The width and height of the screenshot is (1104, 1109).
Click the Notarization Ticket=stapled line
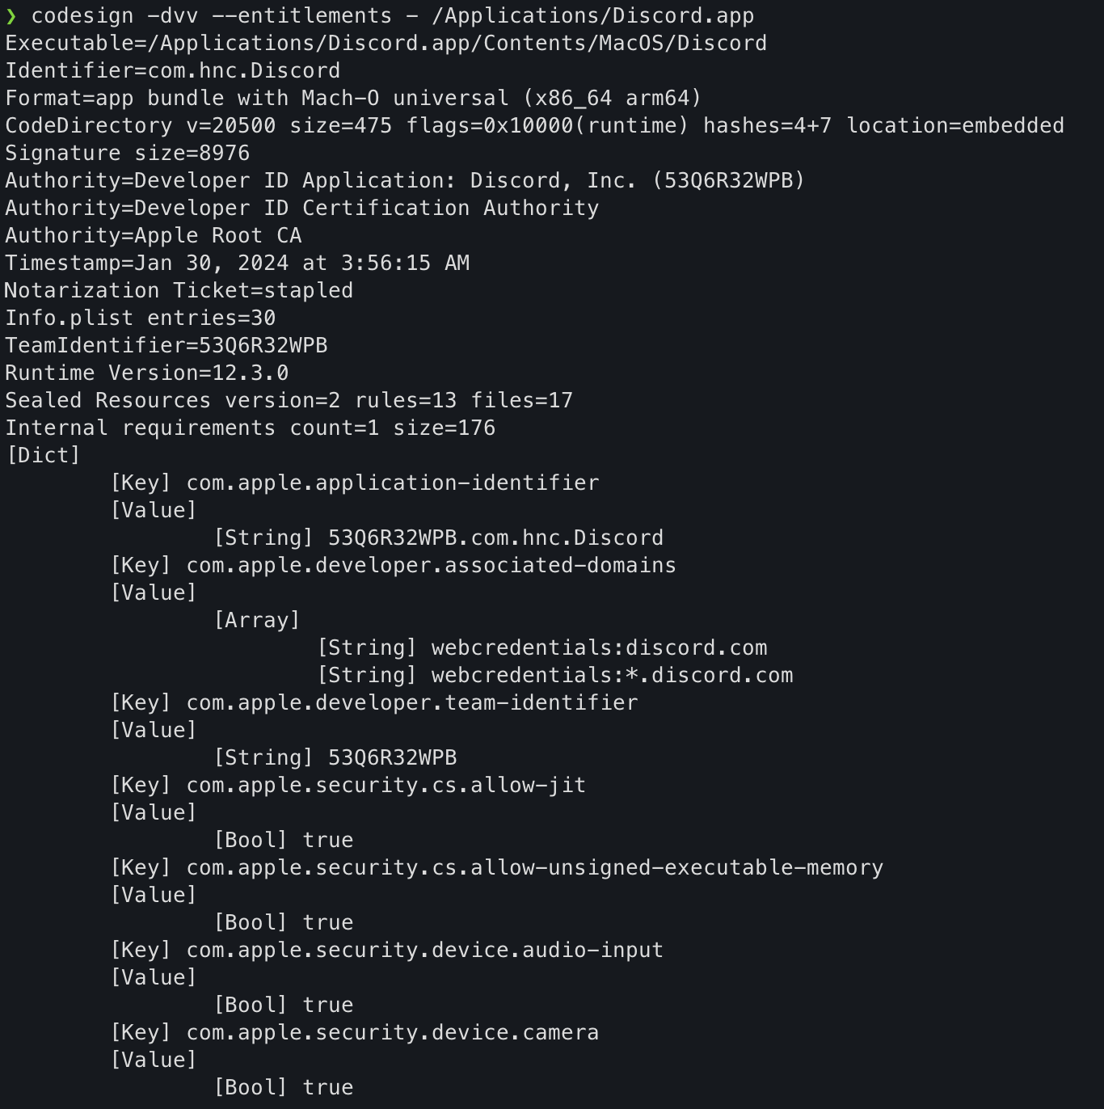179,291
